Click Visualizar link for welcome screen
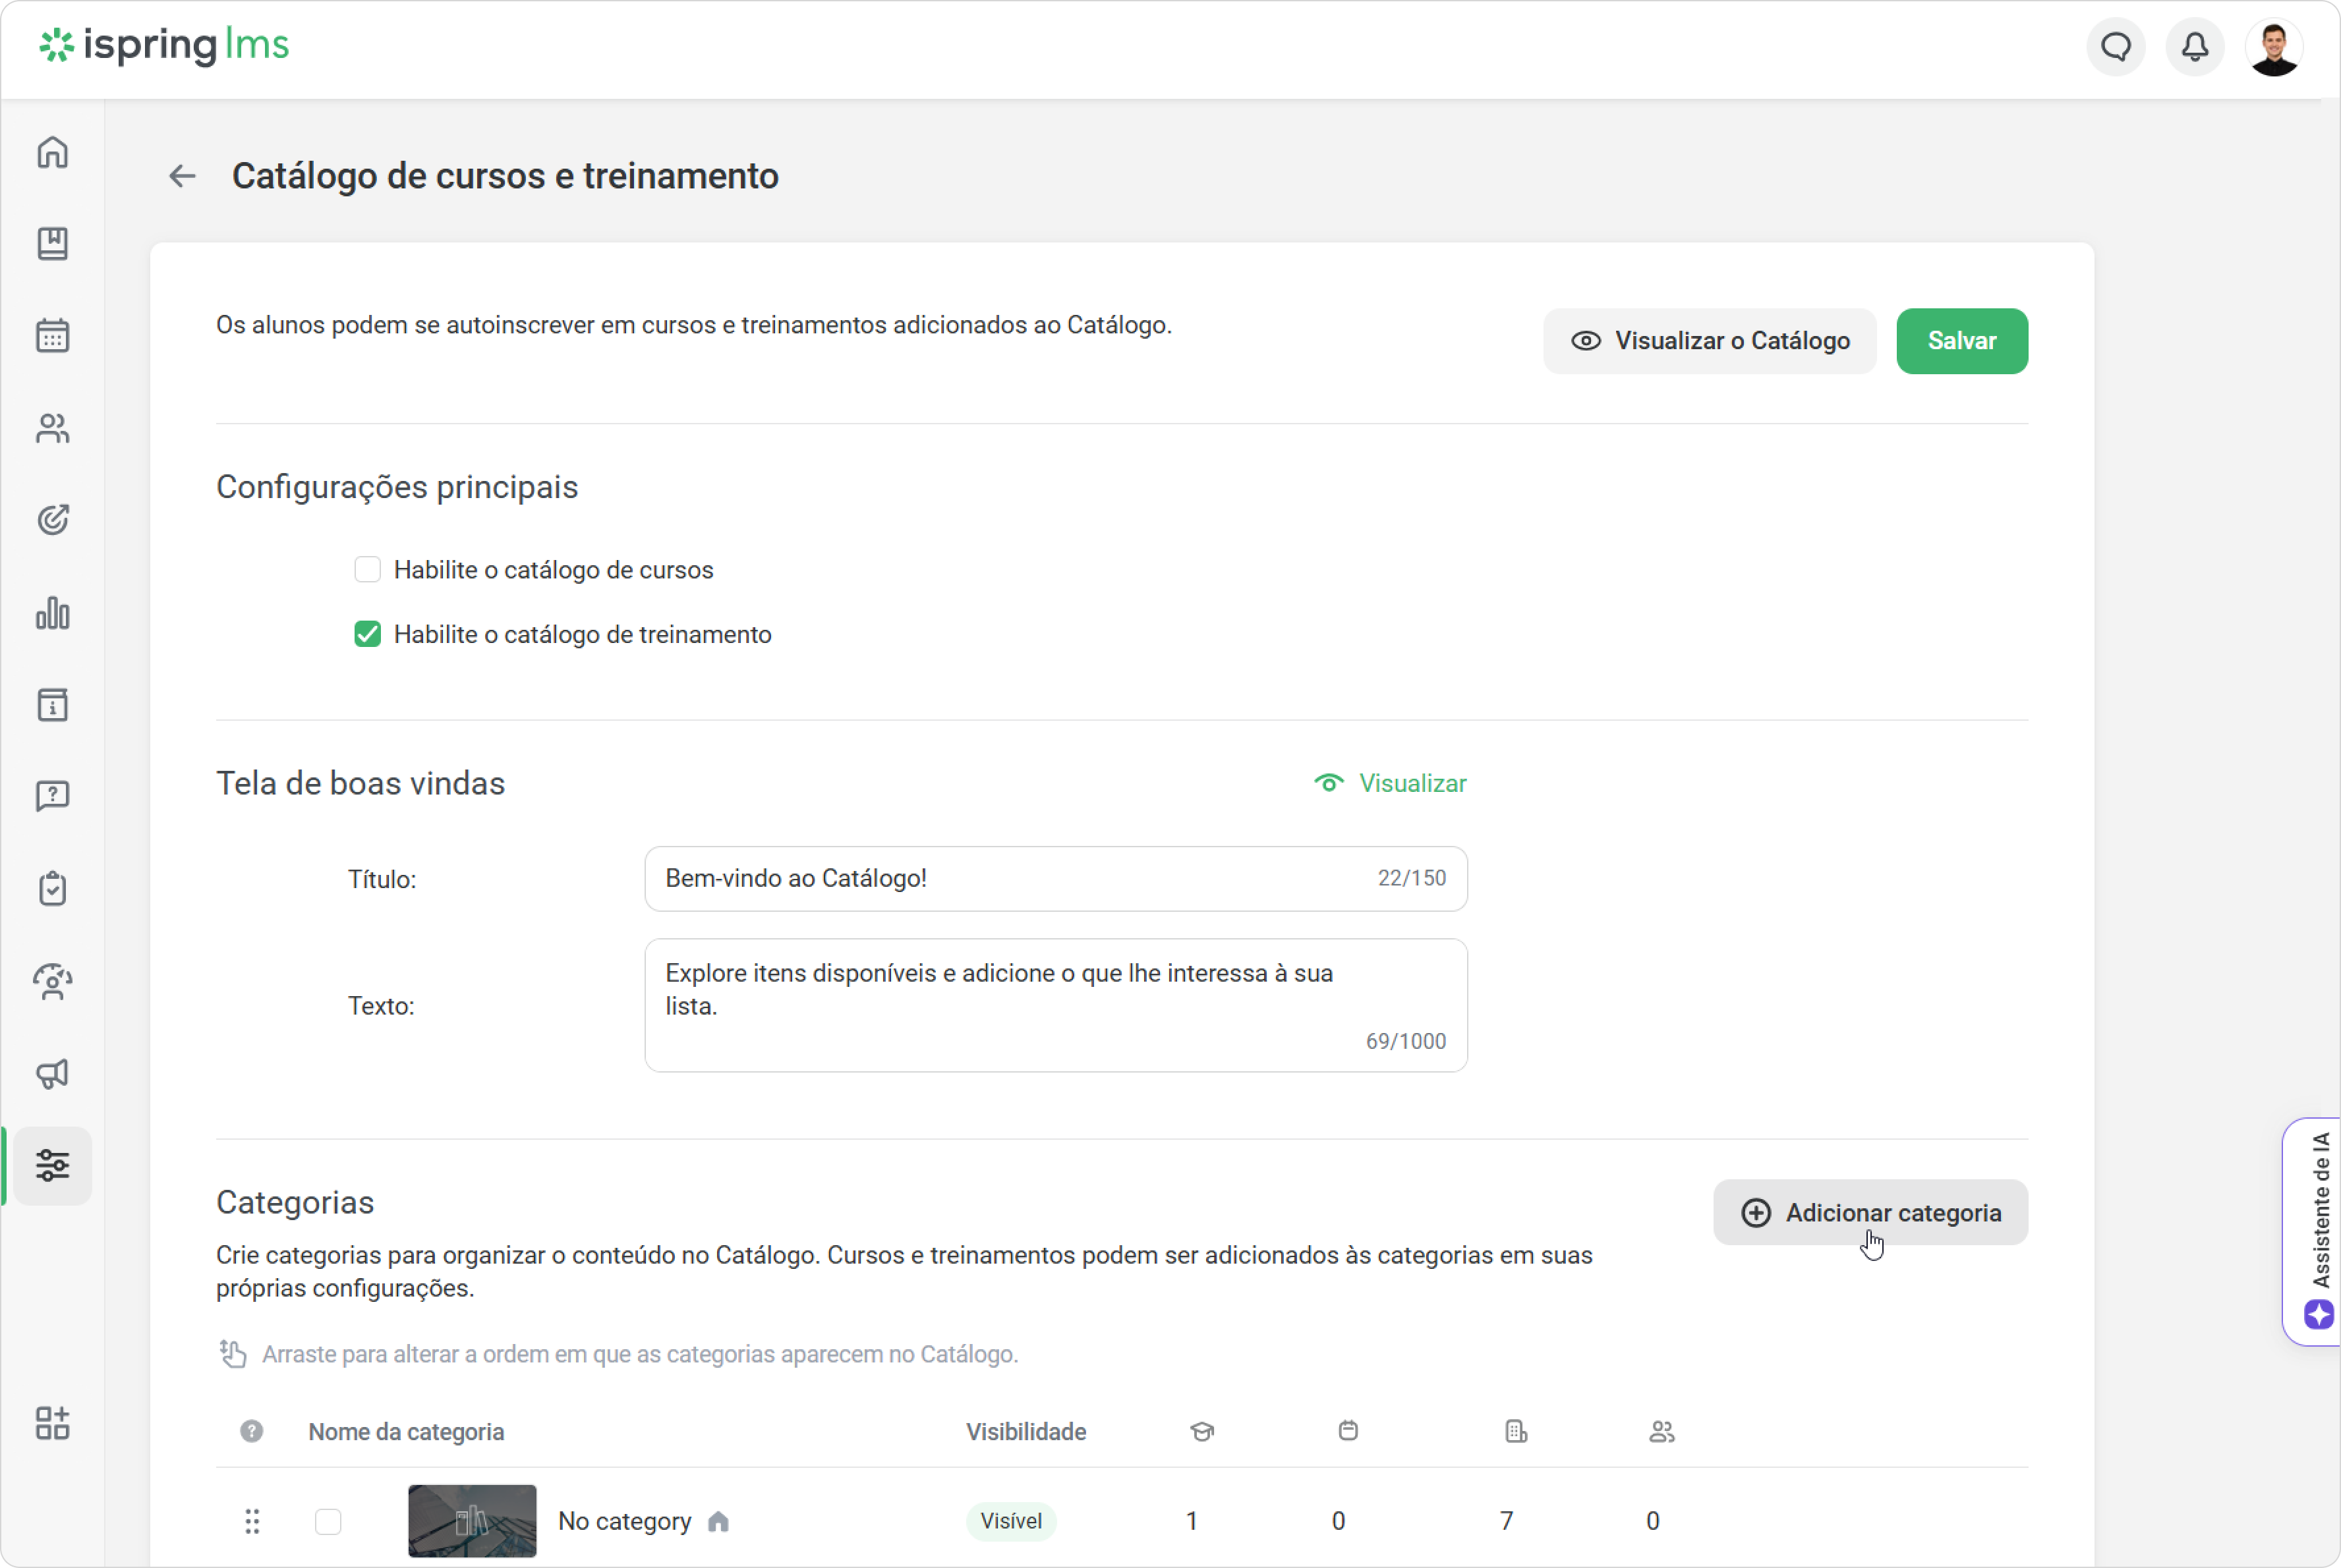 (x=1391, y=783)
